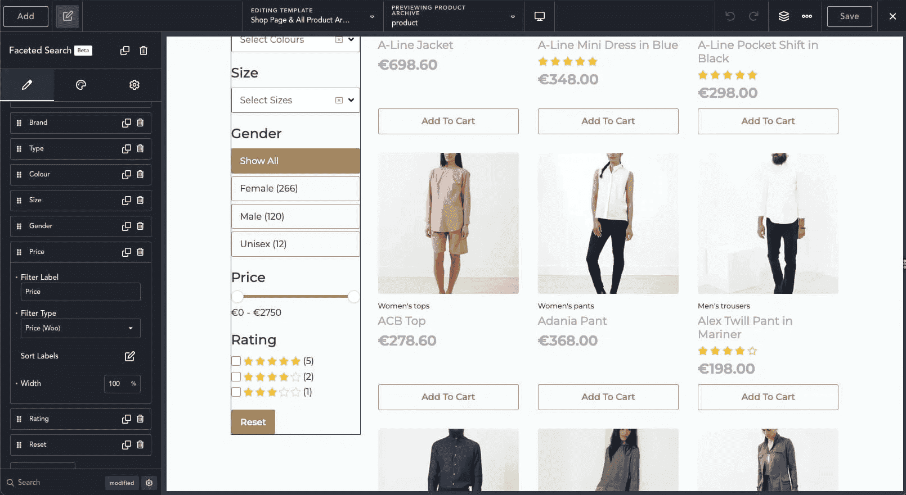Duplicate the Brand filter item
This screenshot has height=495, width=906.
[127, 122]
